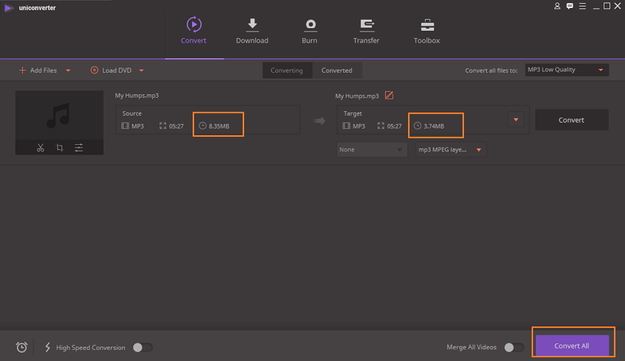625x361 pixels.
Task: Click the uniconverter logo icon
Action: coord(8,7)
